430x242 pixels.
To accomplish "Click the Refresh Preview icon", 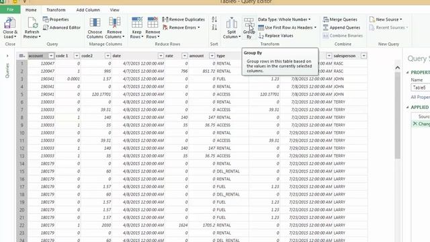I will tap(32, 24).
